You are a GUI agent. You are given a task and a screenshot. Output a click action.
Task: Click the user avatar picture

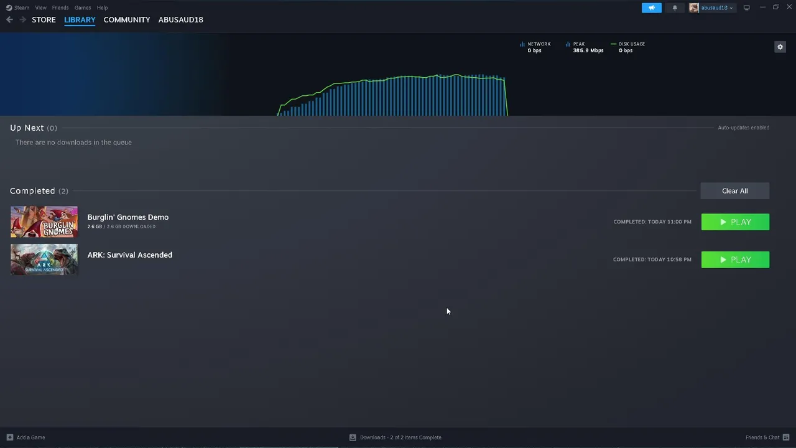pos(694,7)
